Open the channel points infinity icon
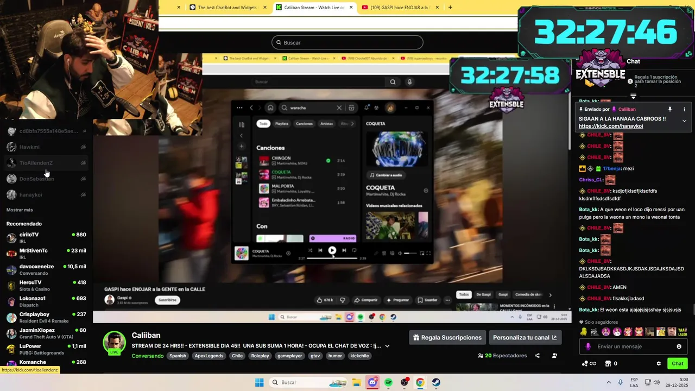This screenshot has width=695, height=391. pos(589,364)
